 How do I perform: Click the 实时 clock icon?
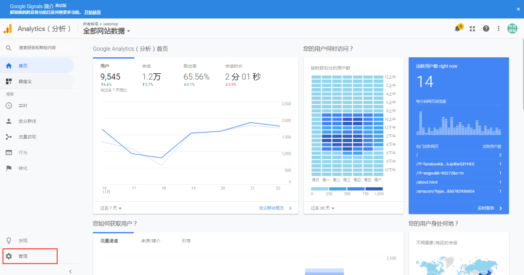click(x=9, y=106)
